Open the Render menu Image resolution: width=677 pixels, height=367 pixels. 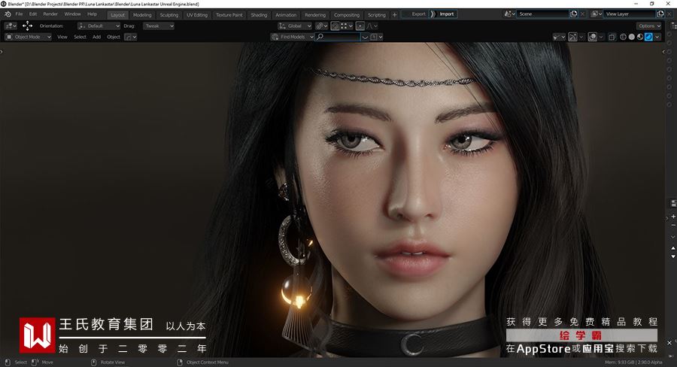point(50,14)
